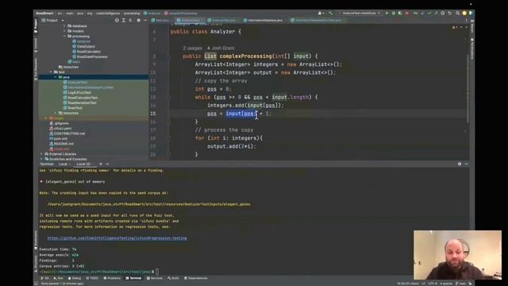The width and height of the screenshot is (508, 286).
Task: Expand all nodes in the Project panel
Action: click(x=124, y=21)
